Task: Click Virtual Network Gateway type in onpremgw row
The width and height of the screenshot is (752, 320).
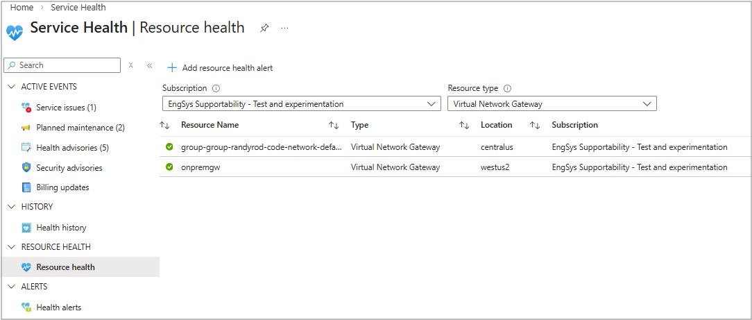Action: pos(395,167)
